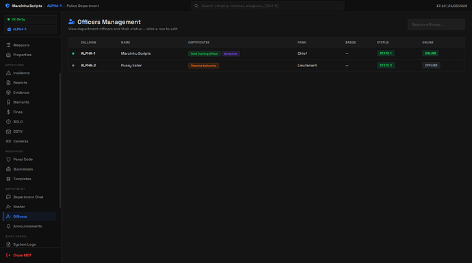472x263 pixels.
Task: Click the time and date display
Action: [x=451, y=5]
